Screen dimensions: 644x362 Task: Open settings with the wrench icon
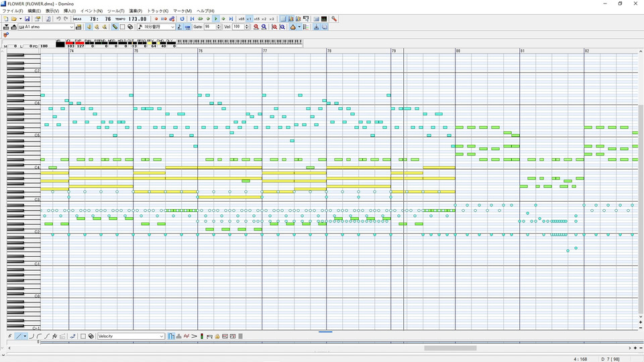[334, 19]
